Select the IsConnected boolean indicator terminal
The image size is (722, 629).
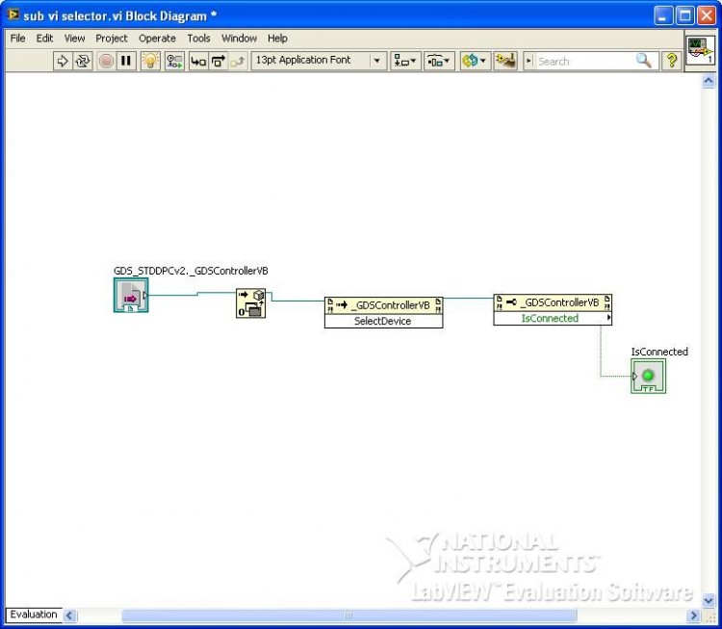(648, 376)
